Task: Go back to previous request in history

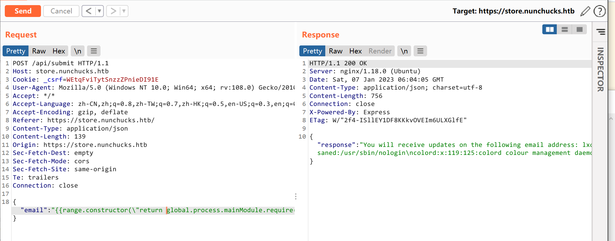Action: (89, 11)
